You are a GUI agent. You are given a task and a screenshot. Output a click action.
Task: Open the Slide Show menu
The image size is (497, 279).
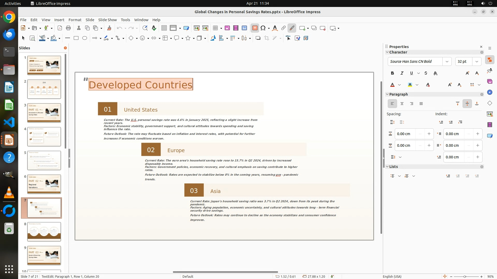[107, 20]
